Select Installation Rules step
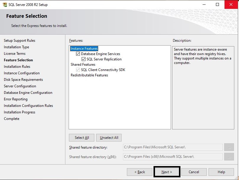This screenshot has height=180, width=239. tap(17, 67)
